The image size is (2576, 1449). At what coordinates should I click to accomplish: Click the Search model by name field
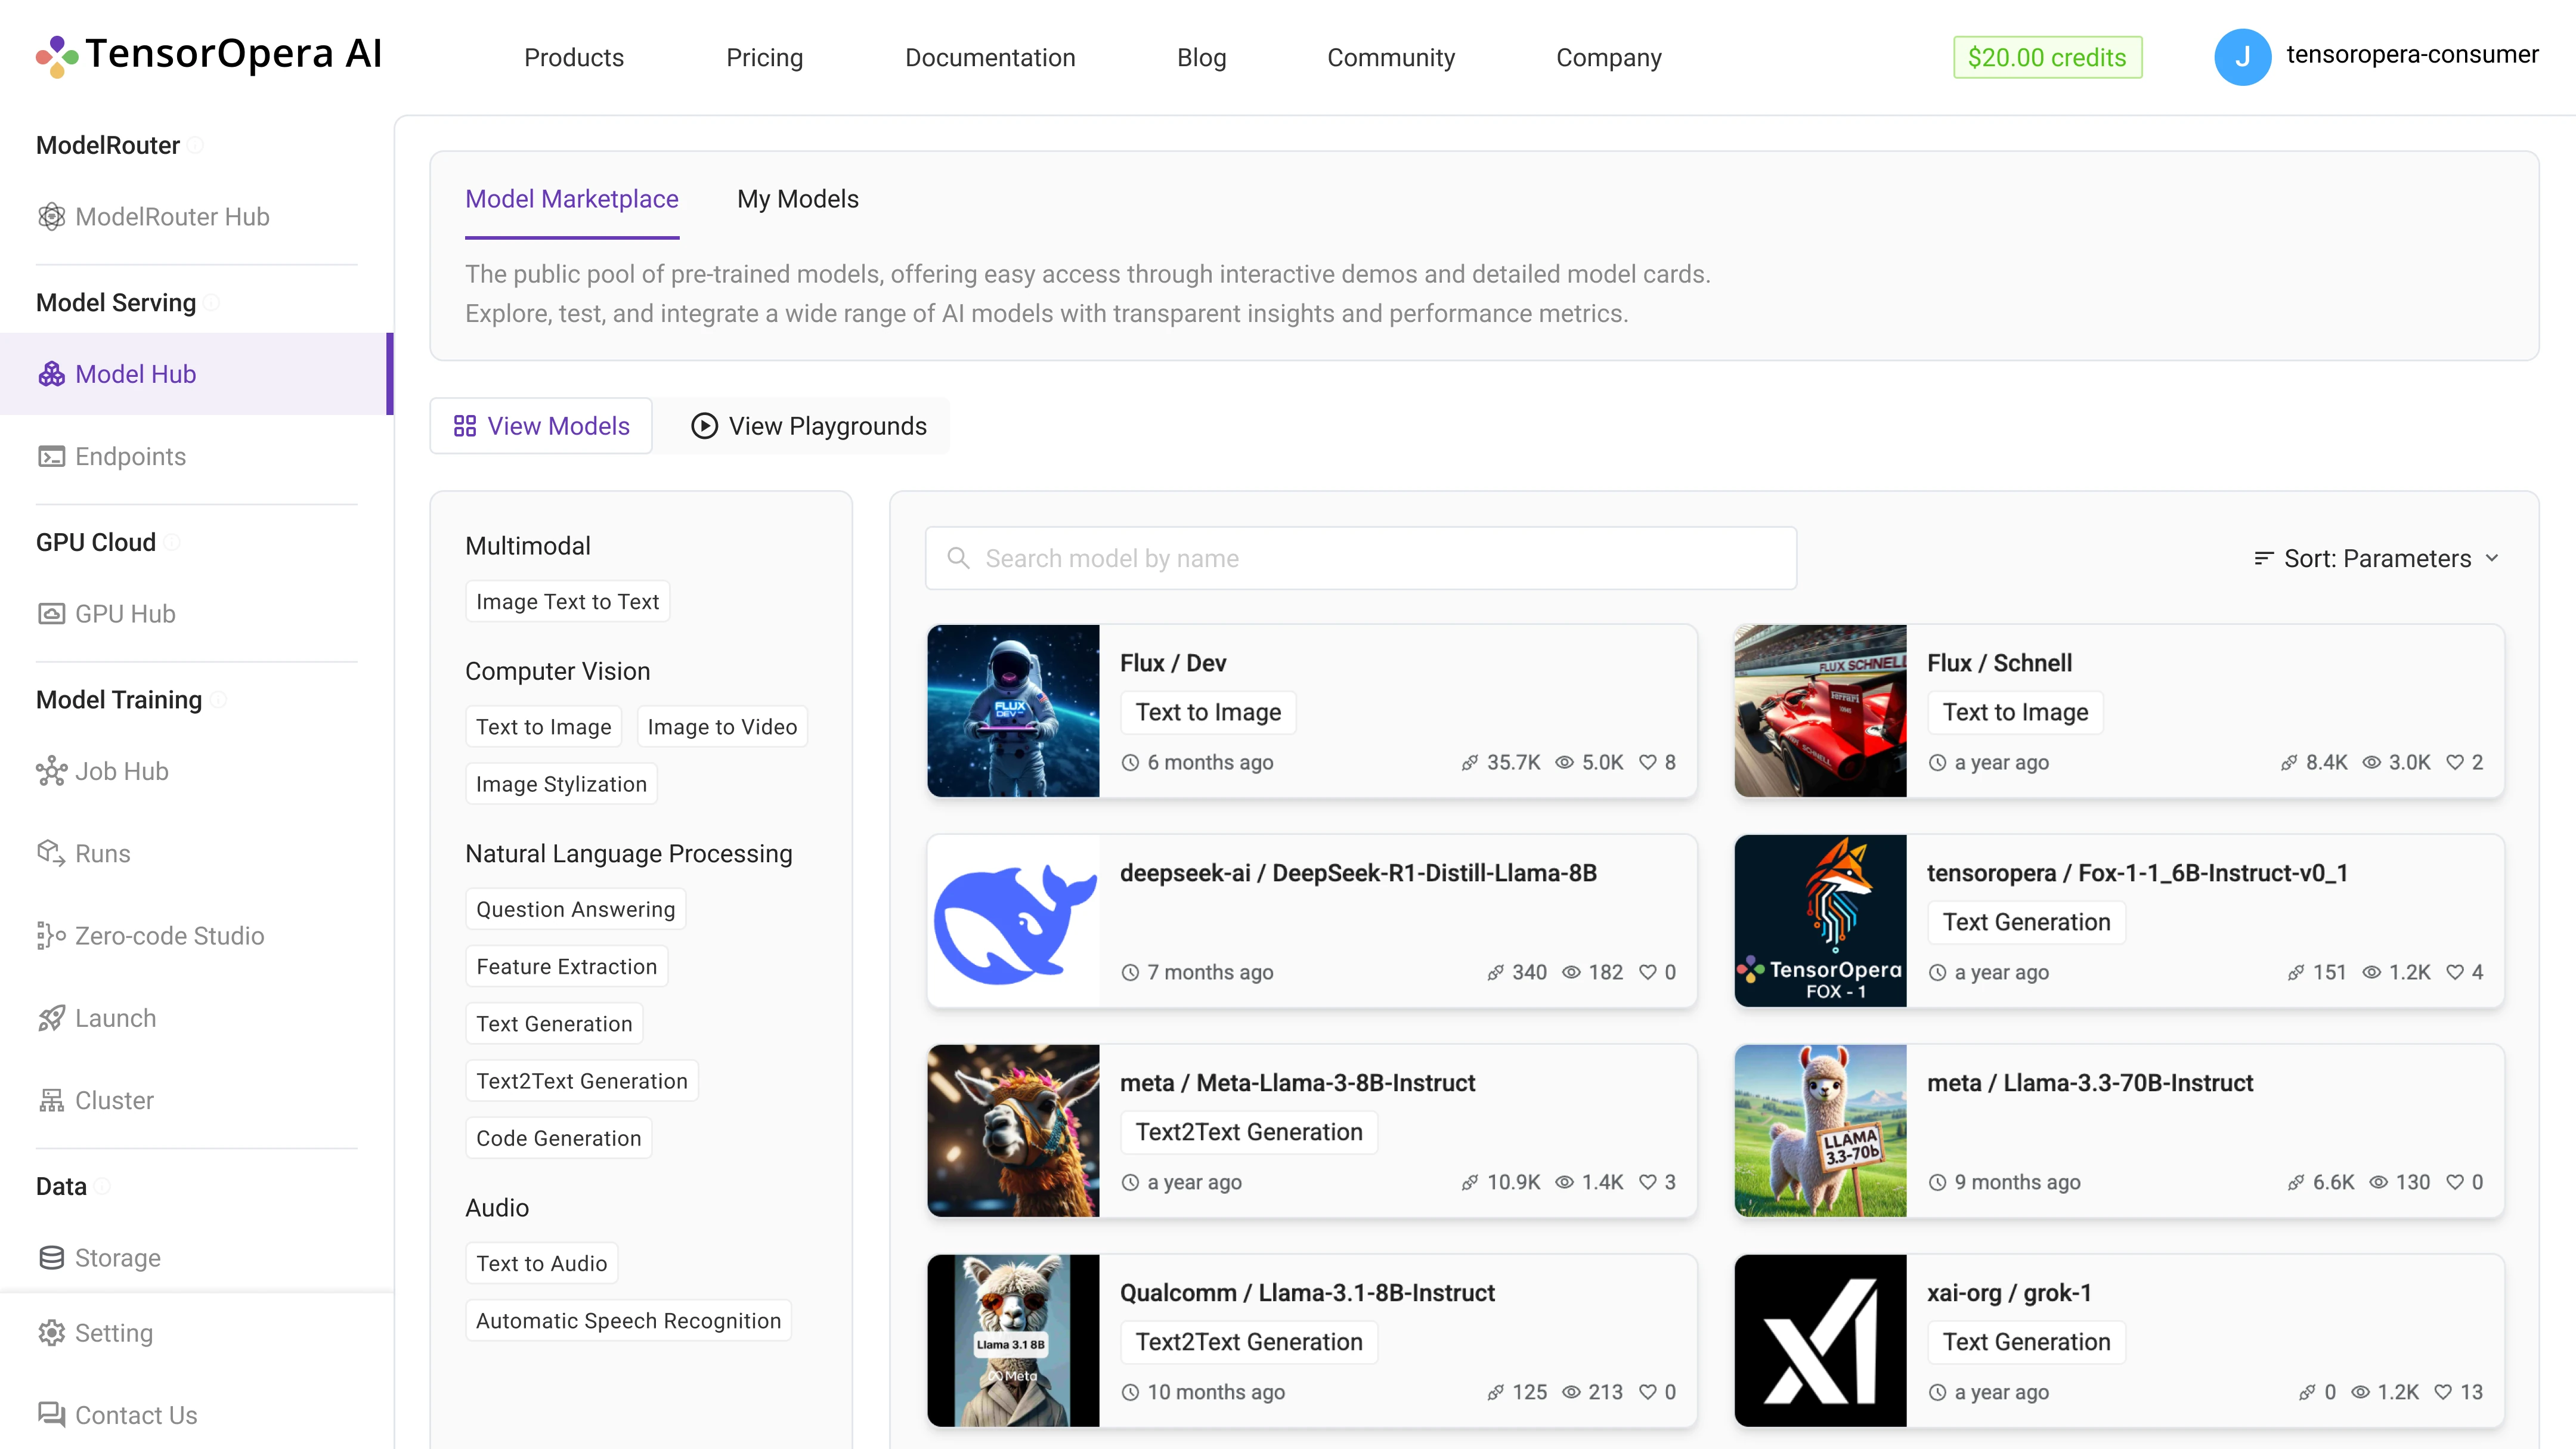coord(1360,558)
